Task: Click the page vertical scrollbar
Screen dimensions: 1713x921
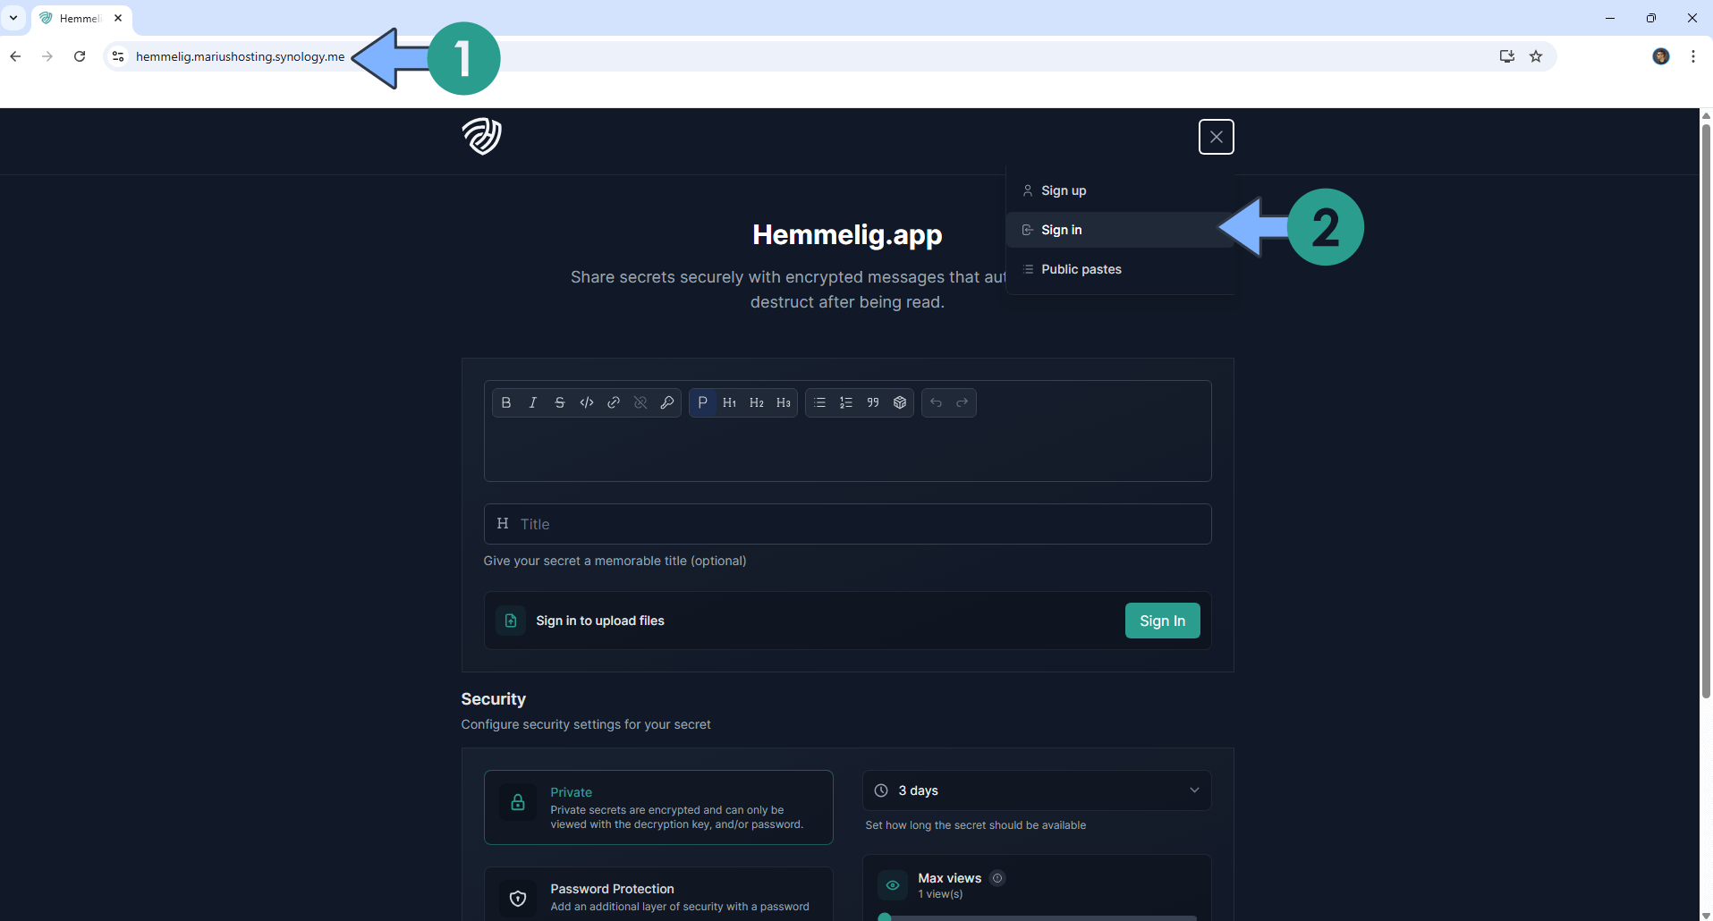Action: point(1706,411)
